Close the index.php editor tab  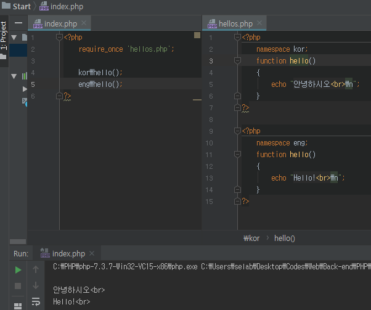coord(84,23)
